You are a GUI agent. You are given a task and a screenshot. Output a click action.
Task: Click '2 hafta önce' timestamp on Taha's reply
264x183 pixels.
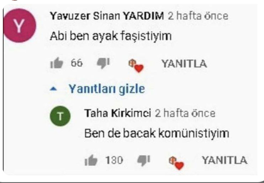point(185,113)
